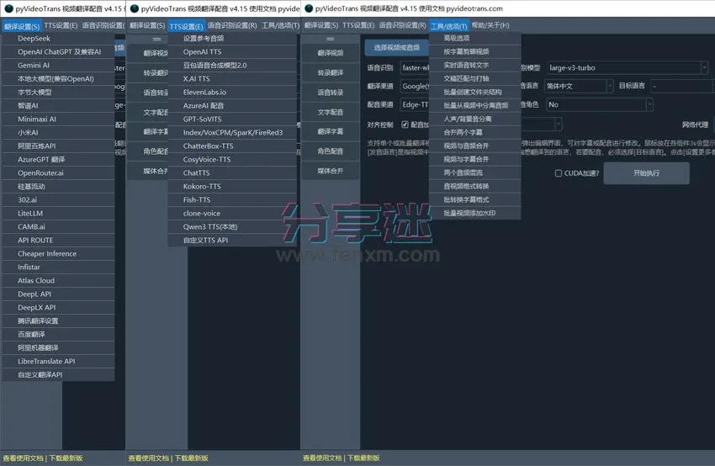Choose Kokoro-TTS menu entry
This screenshot has width=715, height=466.
pyautogui.click(x=232, y=187)
